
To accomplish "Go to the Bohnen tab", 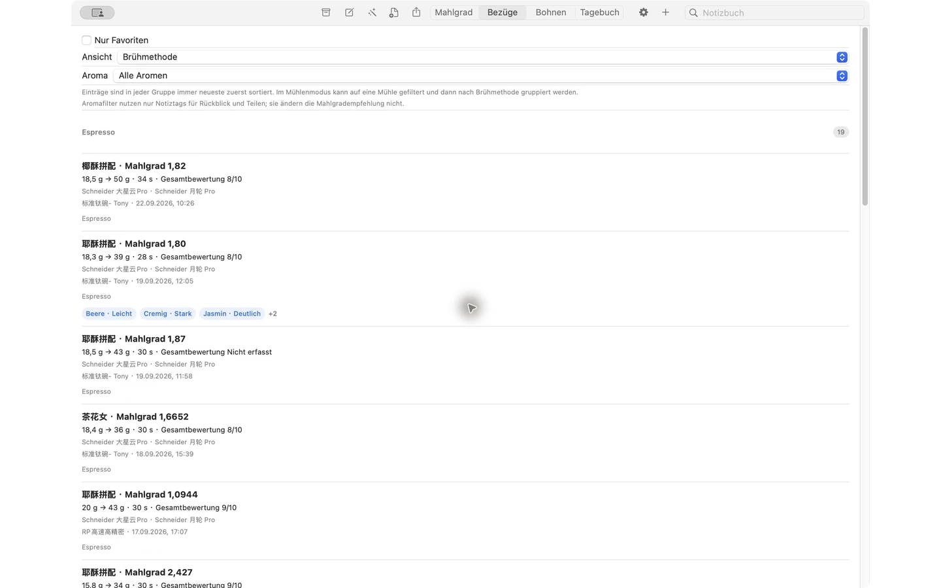I will (x=551, y=12).
